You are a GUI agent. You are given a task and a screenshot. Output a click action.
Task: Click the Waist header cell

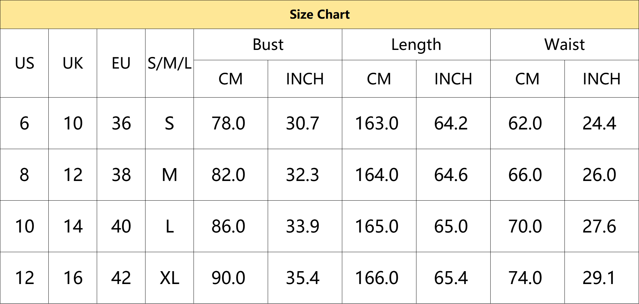tap(565, 44)
